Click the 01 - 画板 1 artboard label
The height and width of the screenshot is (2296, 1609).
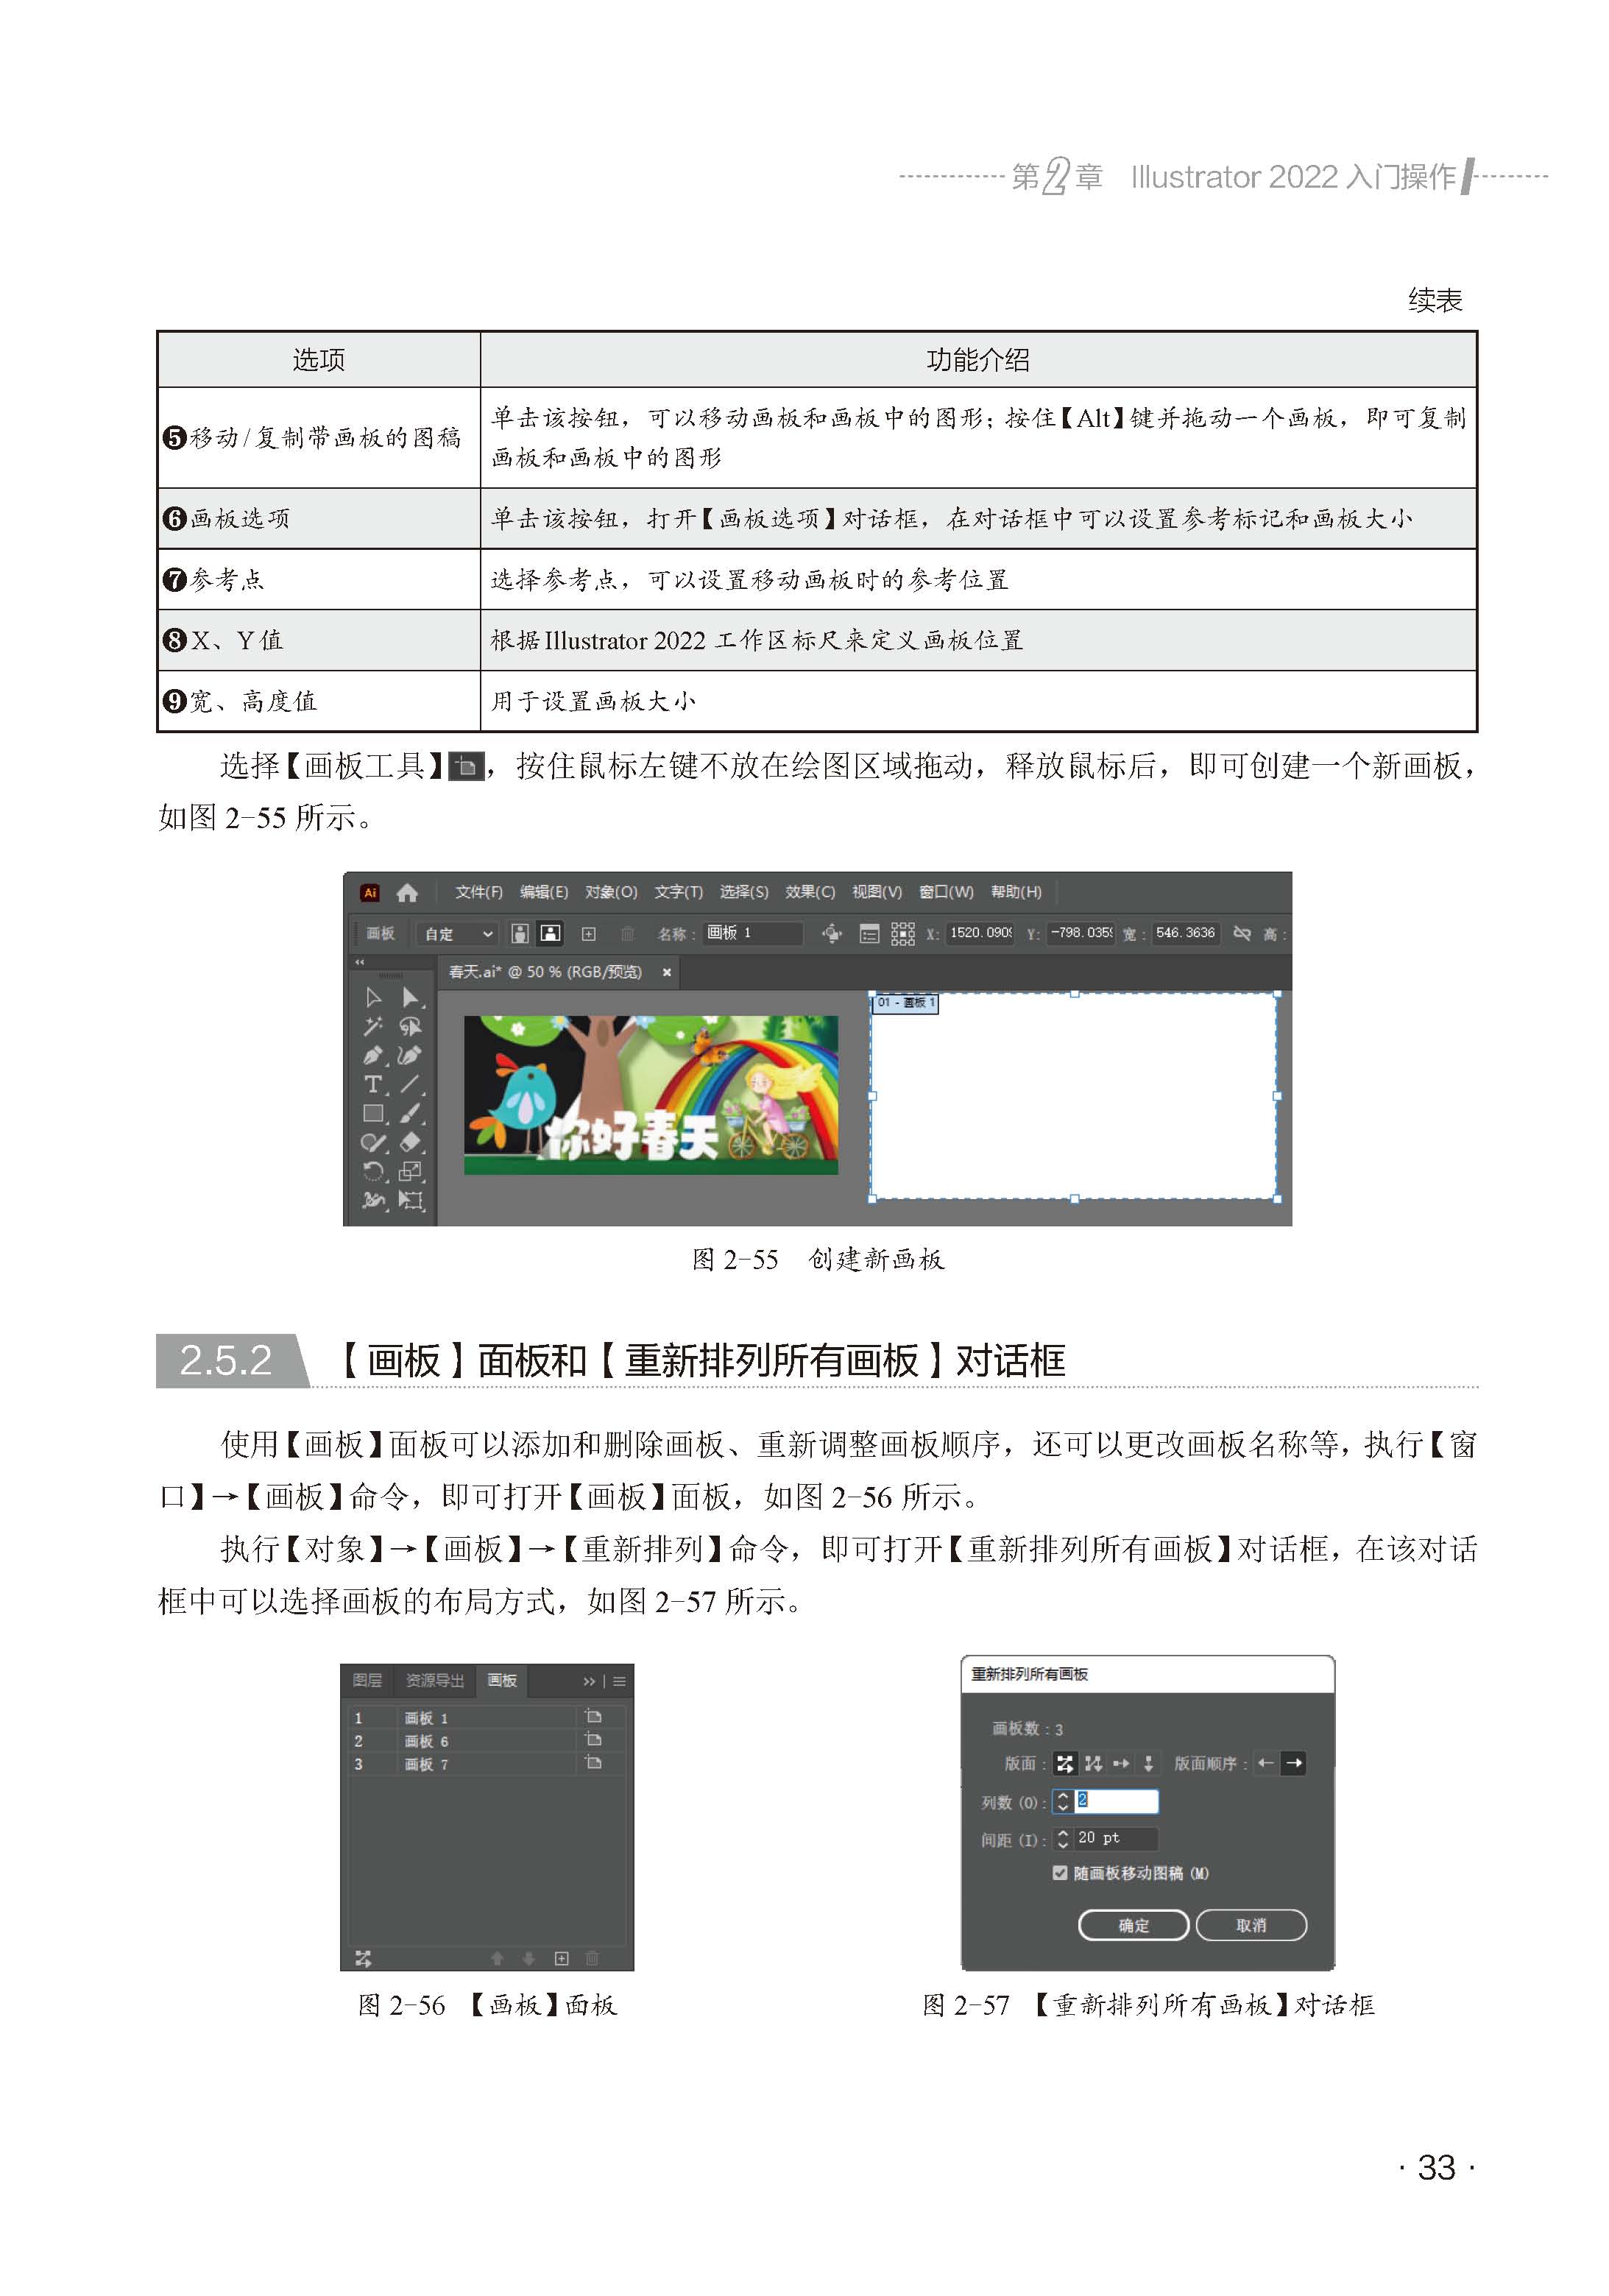coord(905,1003)
